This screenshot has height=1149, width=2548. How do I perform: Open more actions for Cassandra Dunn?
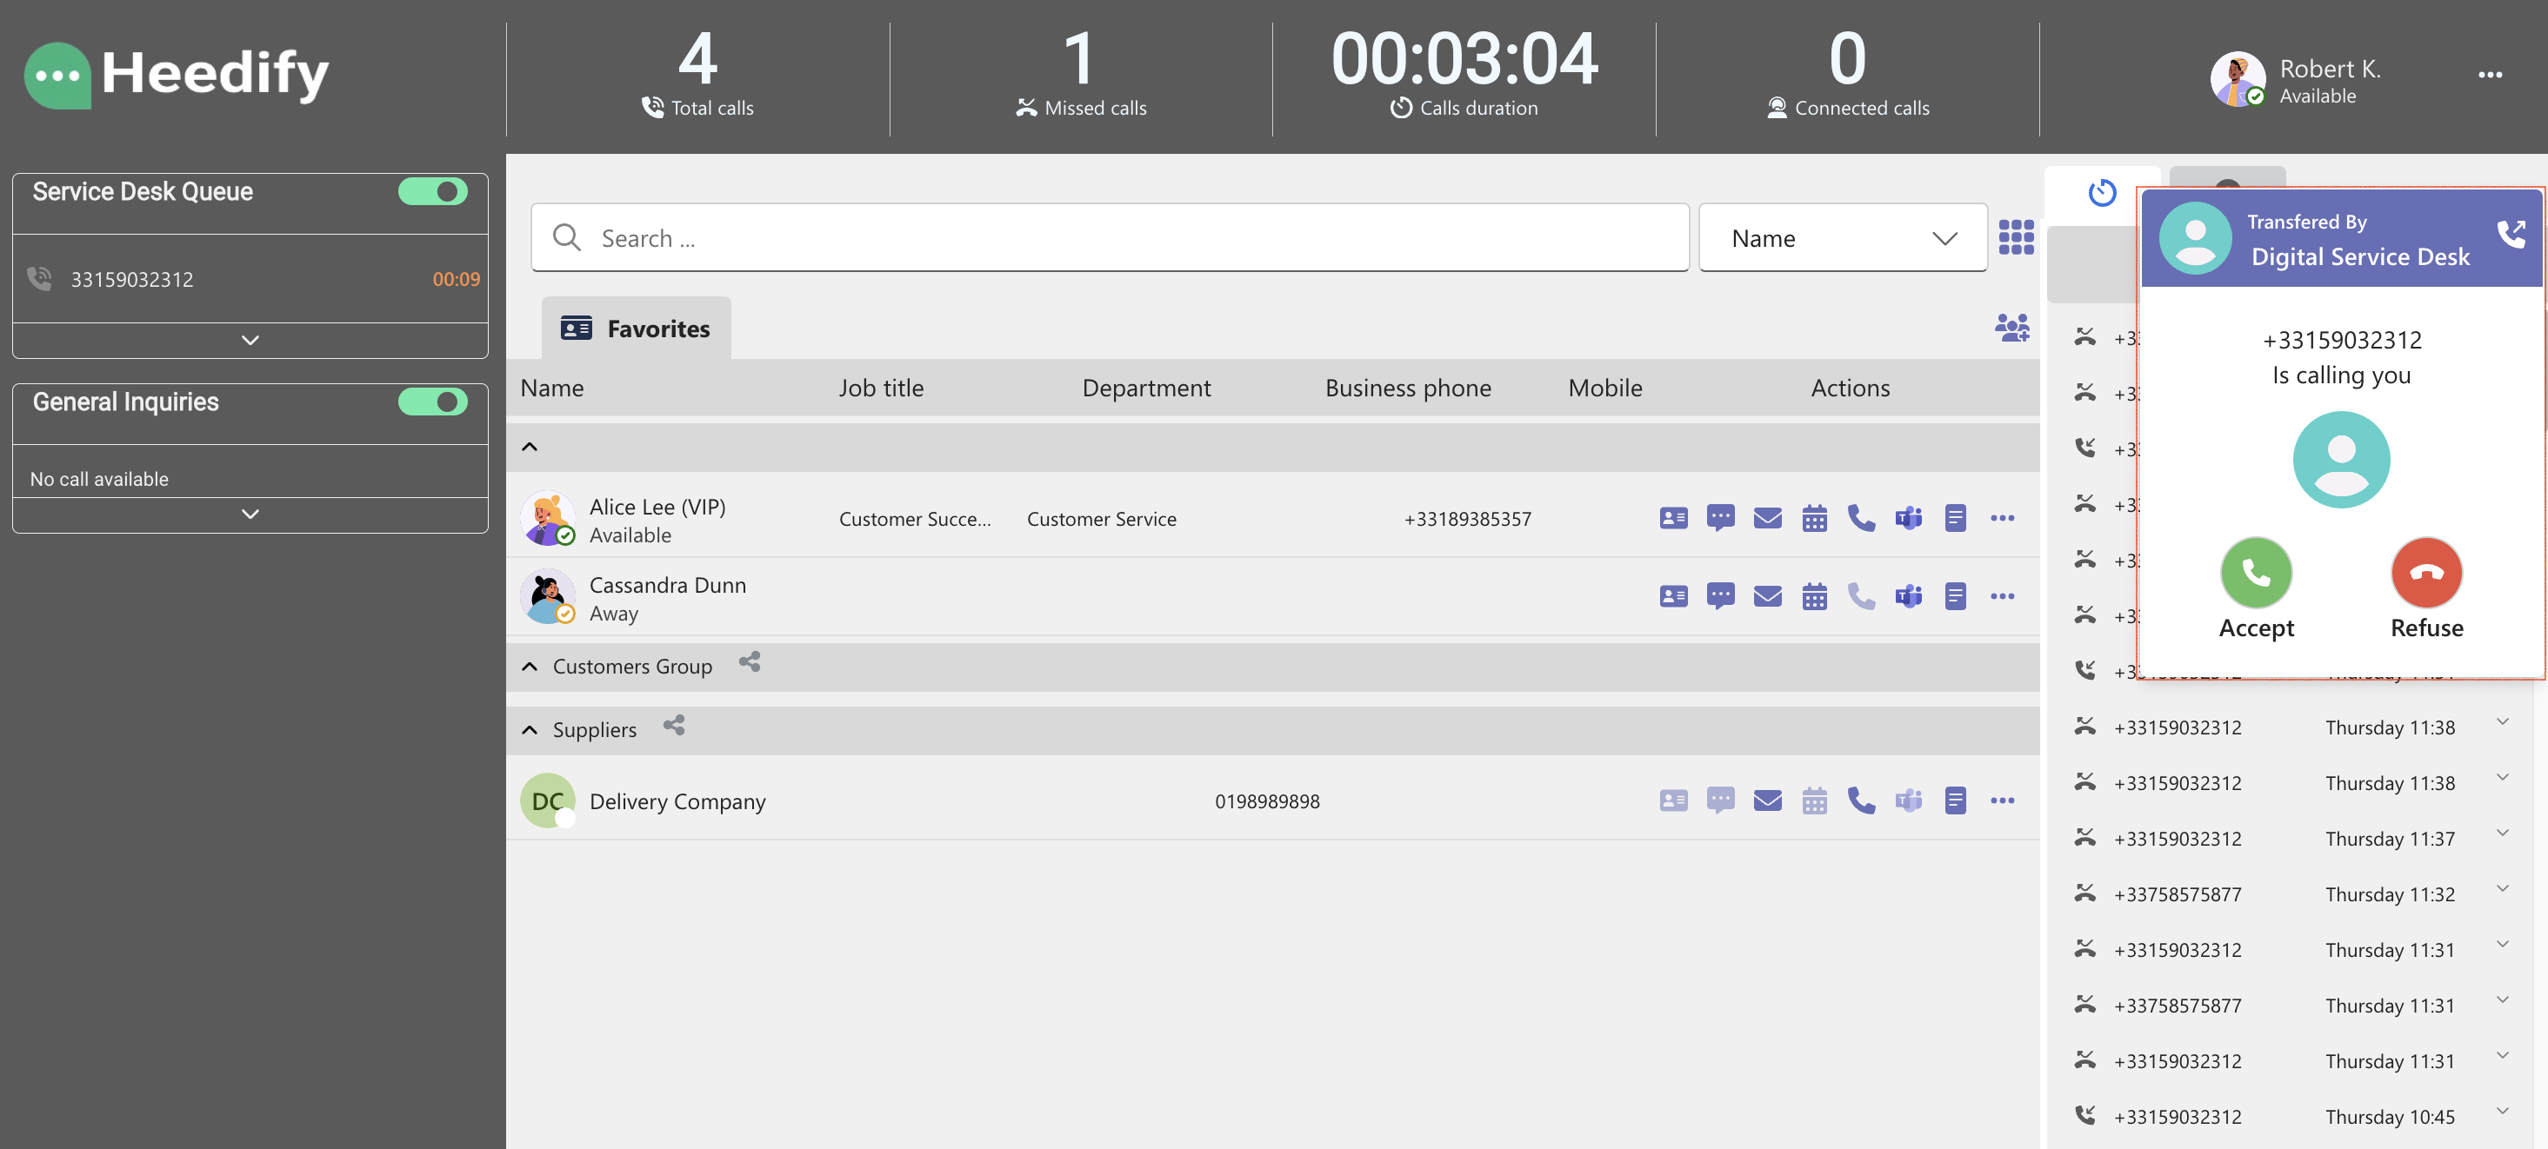coord(2002,596)
